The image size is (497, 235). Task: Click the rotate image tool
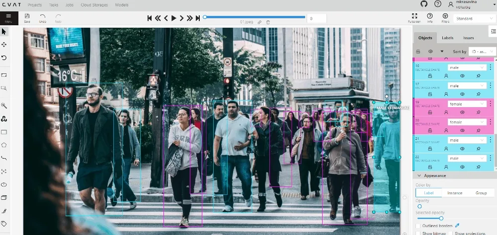pyautogui.click(x=4, y=58)
